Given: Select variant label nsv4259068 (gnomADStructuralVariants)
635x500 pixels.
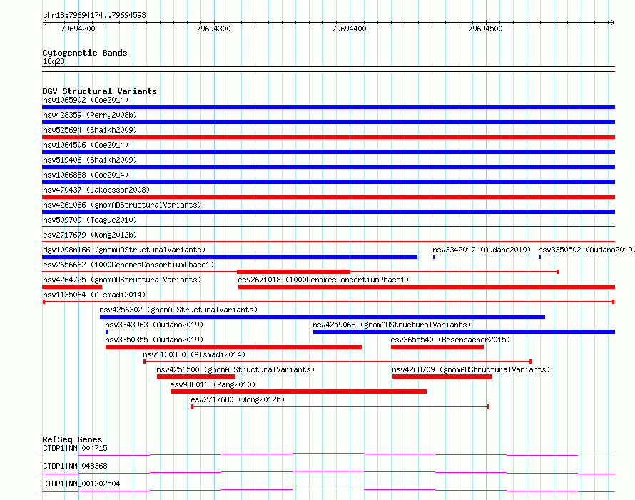Looking at the screenshot, I should point(392,325).
